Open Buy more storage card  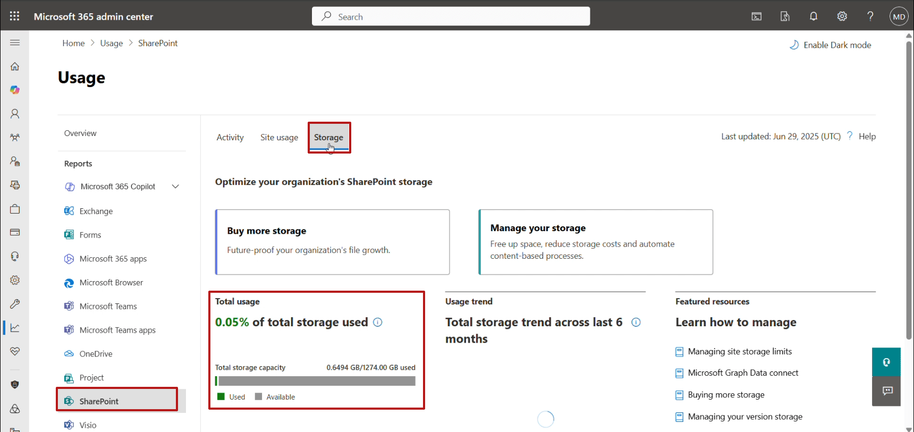point(333,242)
